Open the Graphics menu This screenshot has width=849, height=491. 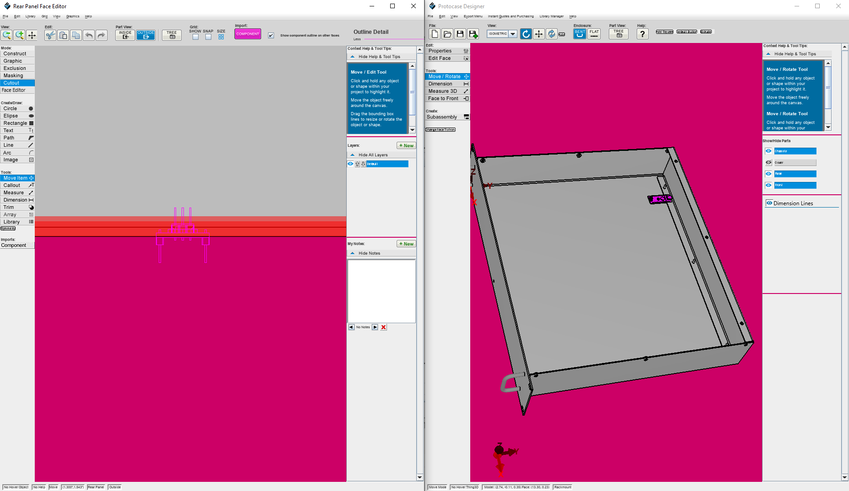click(x=73, y=16)
